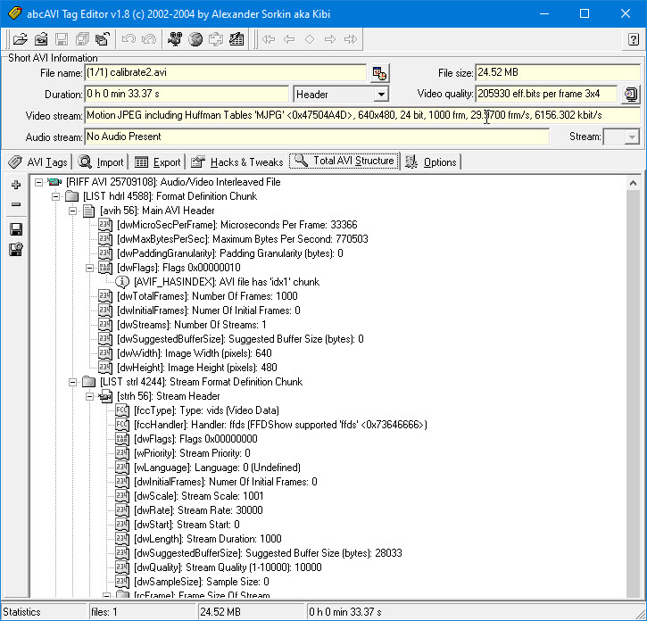Open the Header dropdown list
Viewport: 647px width, 621px height.
click(381, 95)
